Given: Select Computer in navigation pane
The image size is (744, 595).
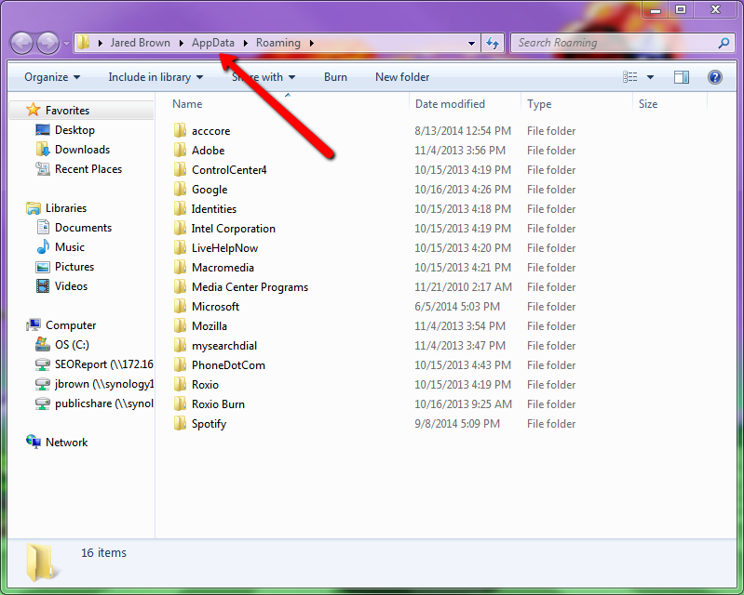Looking at the screenshot, I should pyautogui.click(x=71, y=325).
